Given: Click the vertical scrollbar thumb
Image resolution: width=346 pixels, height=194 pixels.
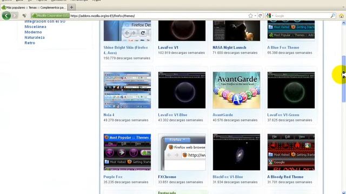Looking at the screenshot, I should (x=344, y=79).
